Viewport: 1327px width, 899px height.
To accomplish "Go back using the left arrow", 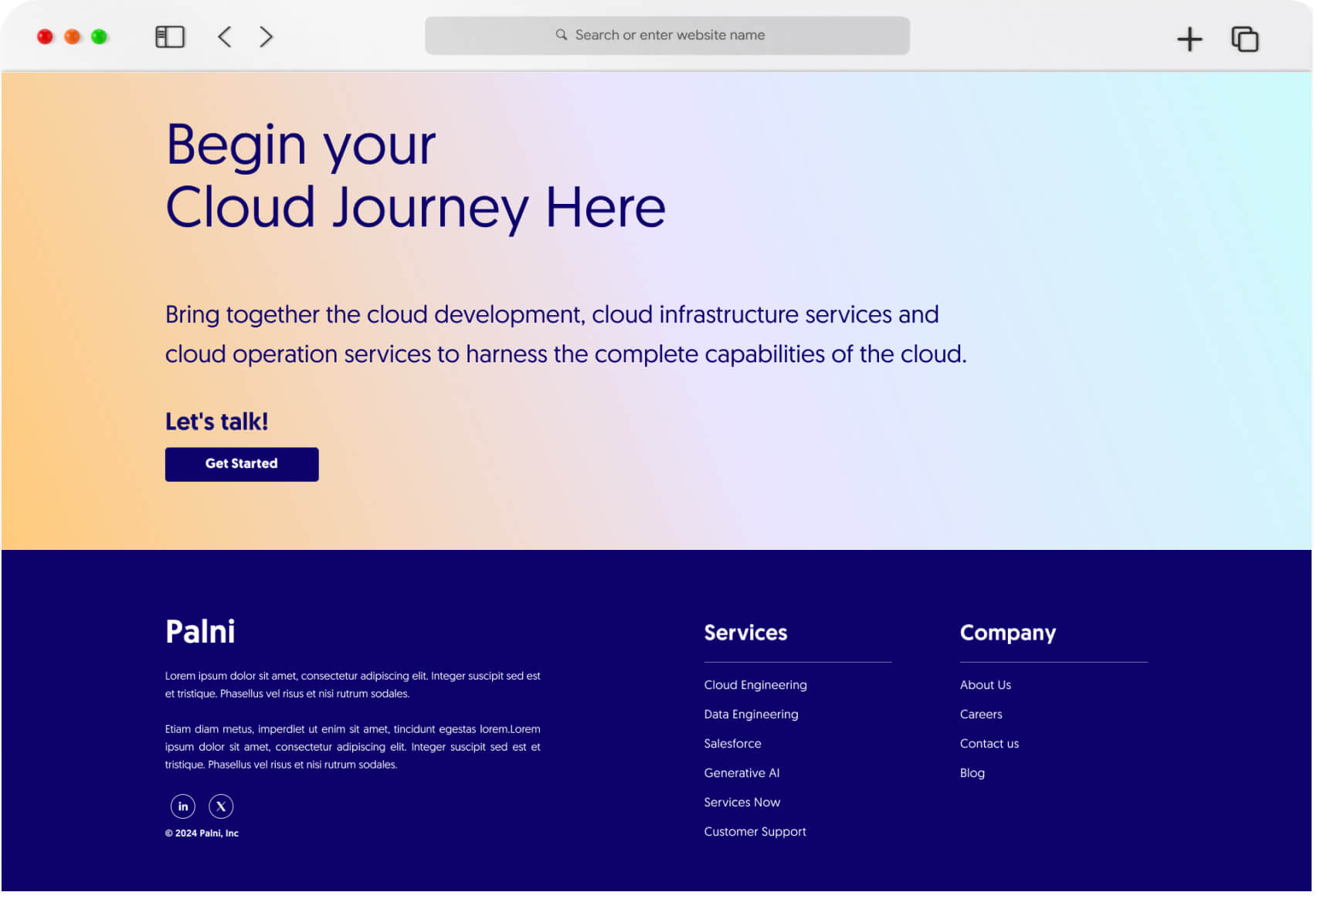I will tap(225, 36).
